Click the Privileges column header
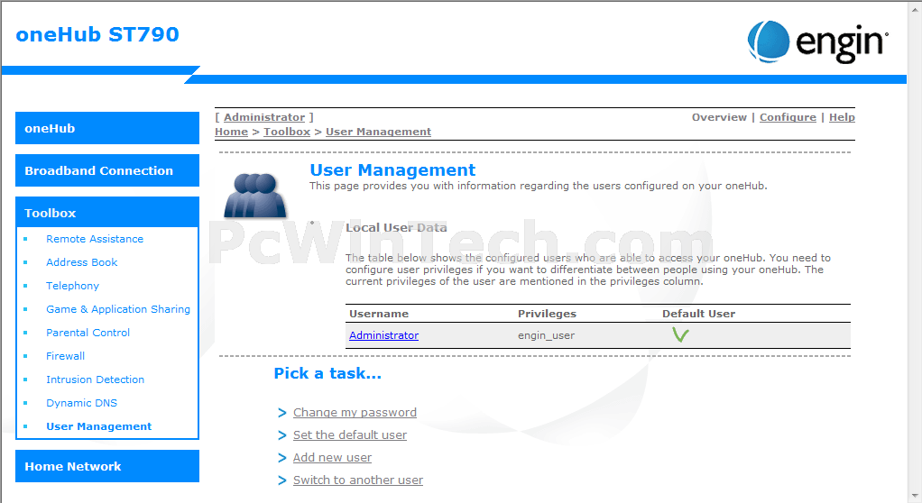 tap(547, 314)
